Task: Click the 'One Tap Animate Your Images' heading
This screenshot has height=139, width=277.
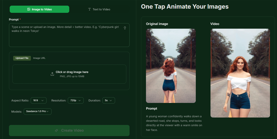Action: pyautogui.click(x=185, y=7)
